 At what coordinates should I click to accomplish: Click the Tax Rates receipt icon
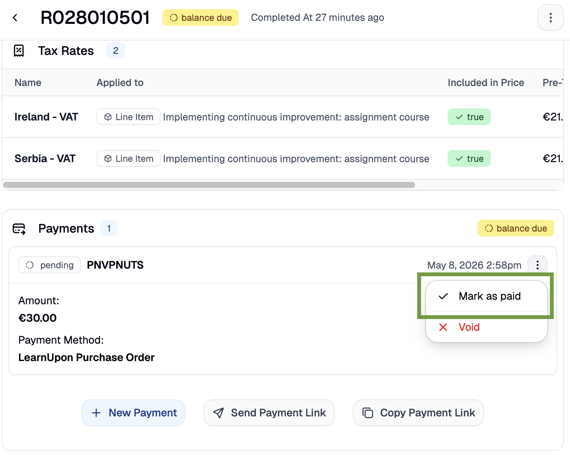[x=19, y=51]
